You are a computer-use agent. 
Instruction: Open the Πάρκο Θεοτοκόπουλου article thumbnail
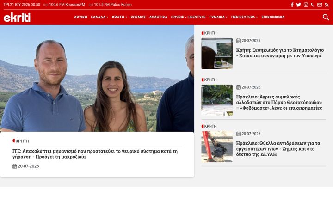pyautogui.click(x=217, y=100)
